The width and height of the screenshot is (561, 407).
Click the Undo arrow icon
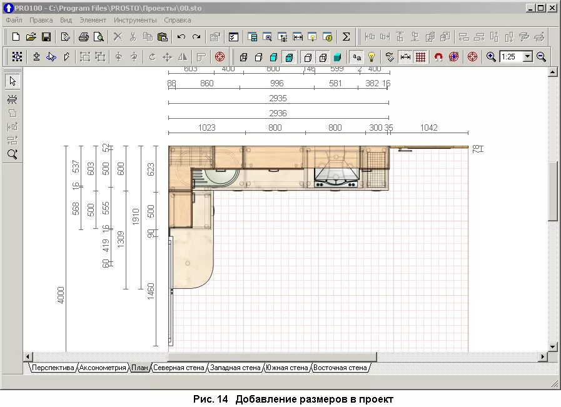181,37
